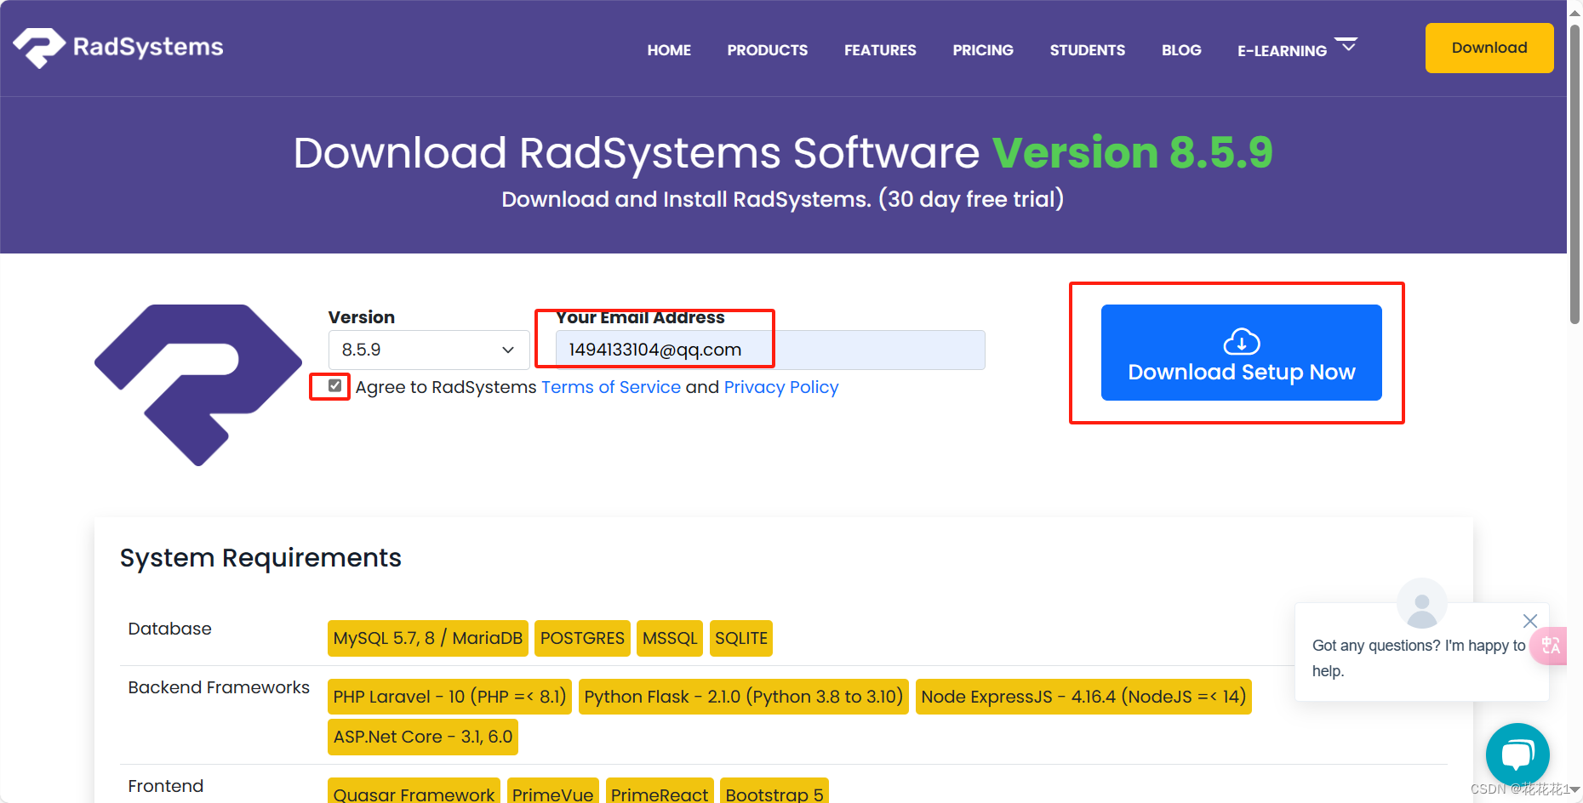The height and width of the screenshot is (803, 1583).
Task: Click the chat agent avatar
Action: tap(1421, 604)
